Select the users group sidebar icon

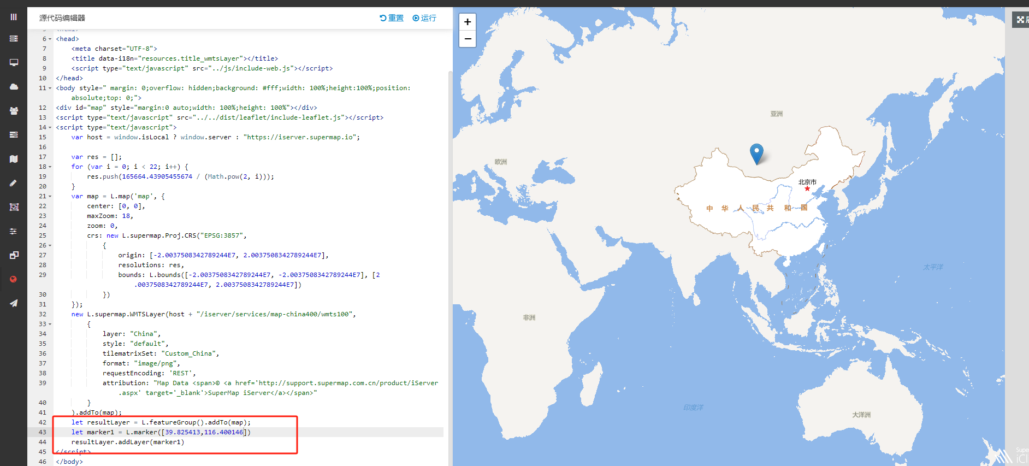[14, 111]
